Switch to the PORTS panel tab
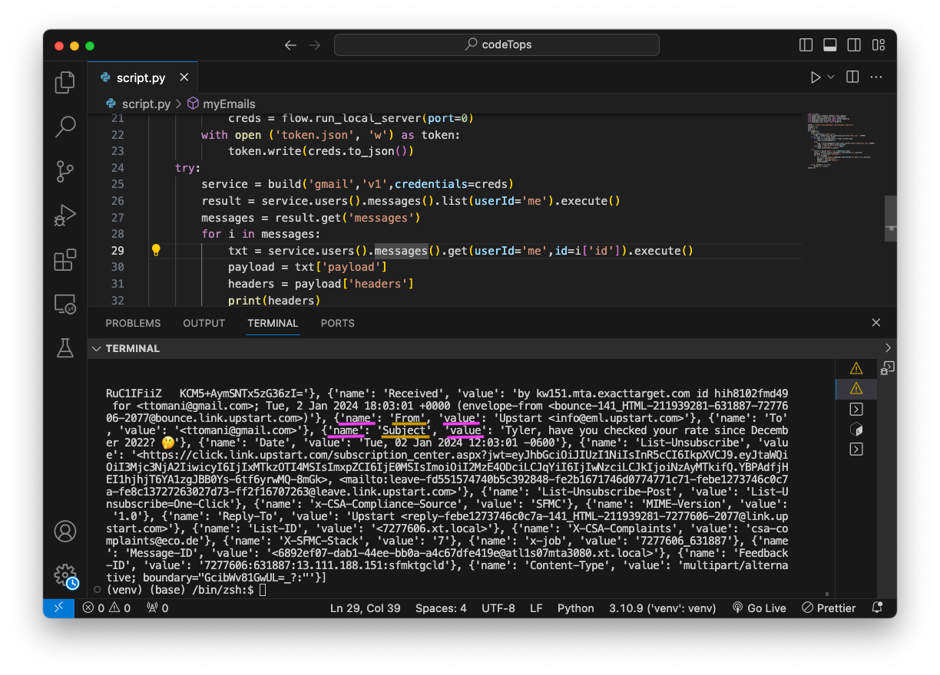 [338, 323]
